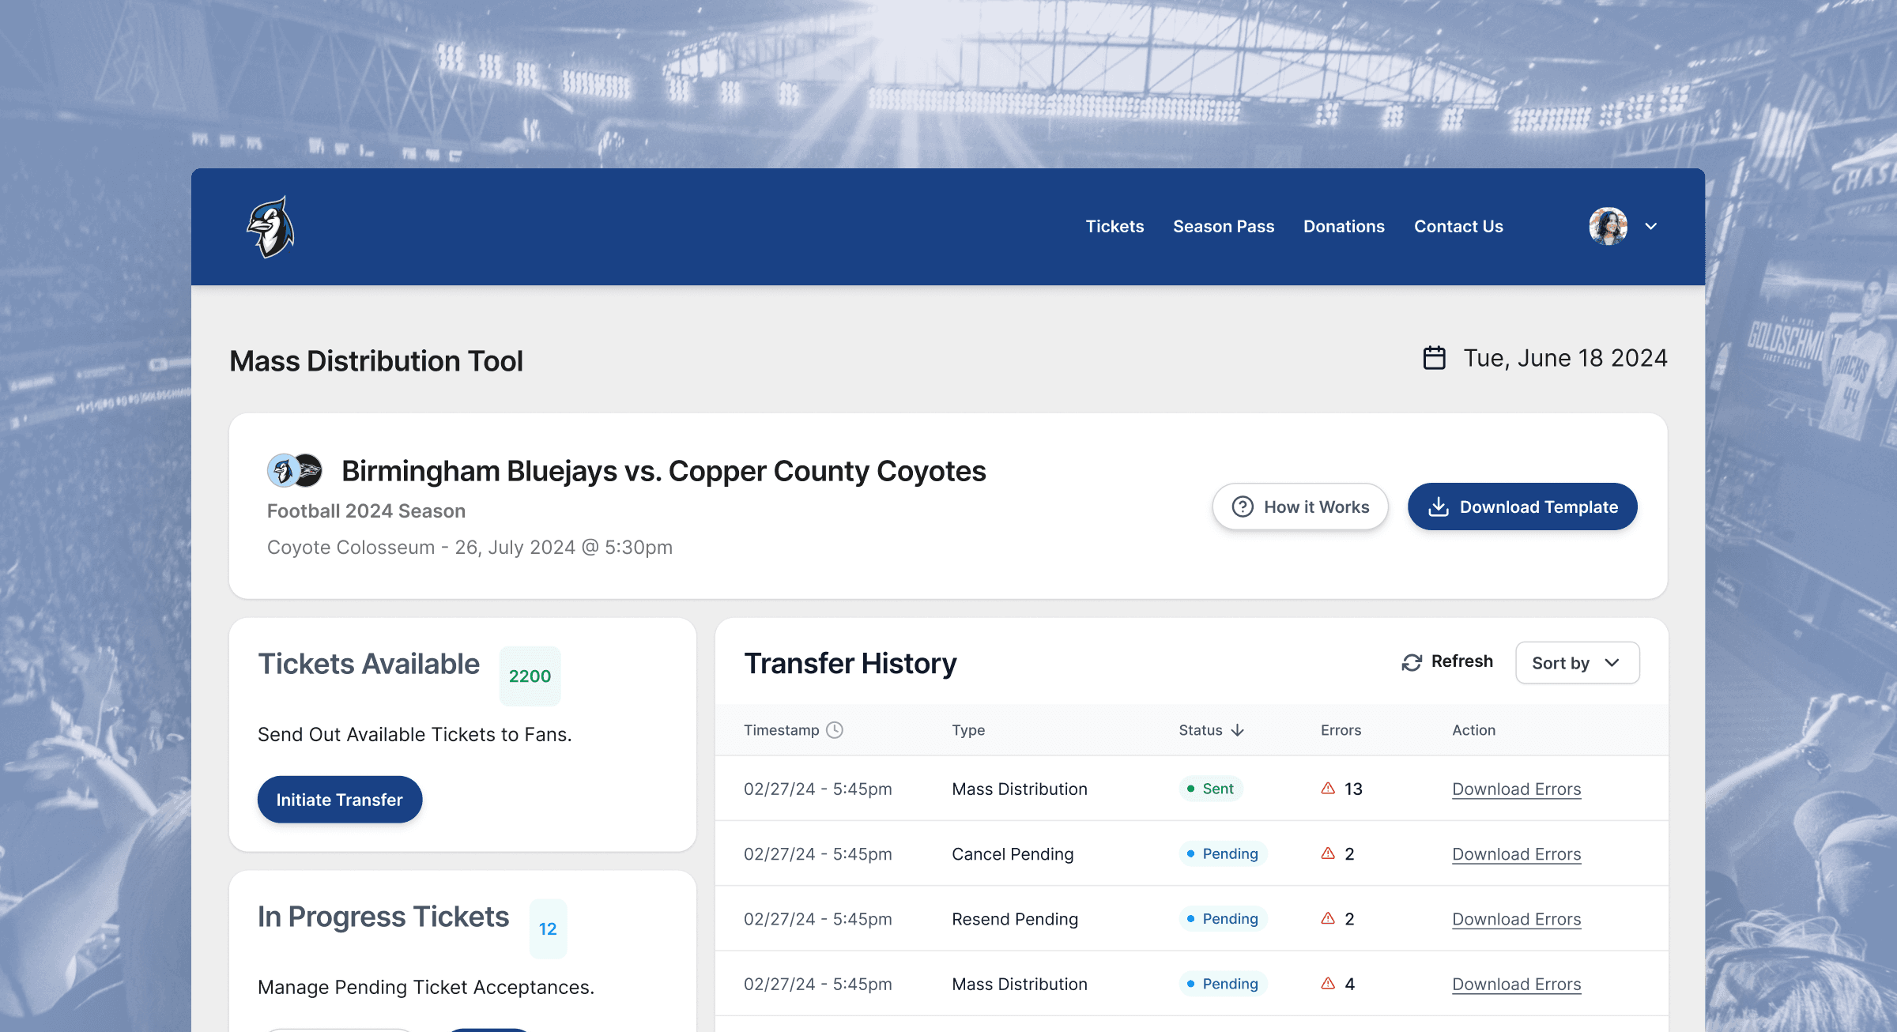Expand the profile dropdown chevron
The height and width of the screenshot is (1032, 1897).
[1651, 226]
